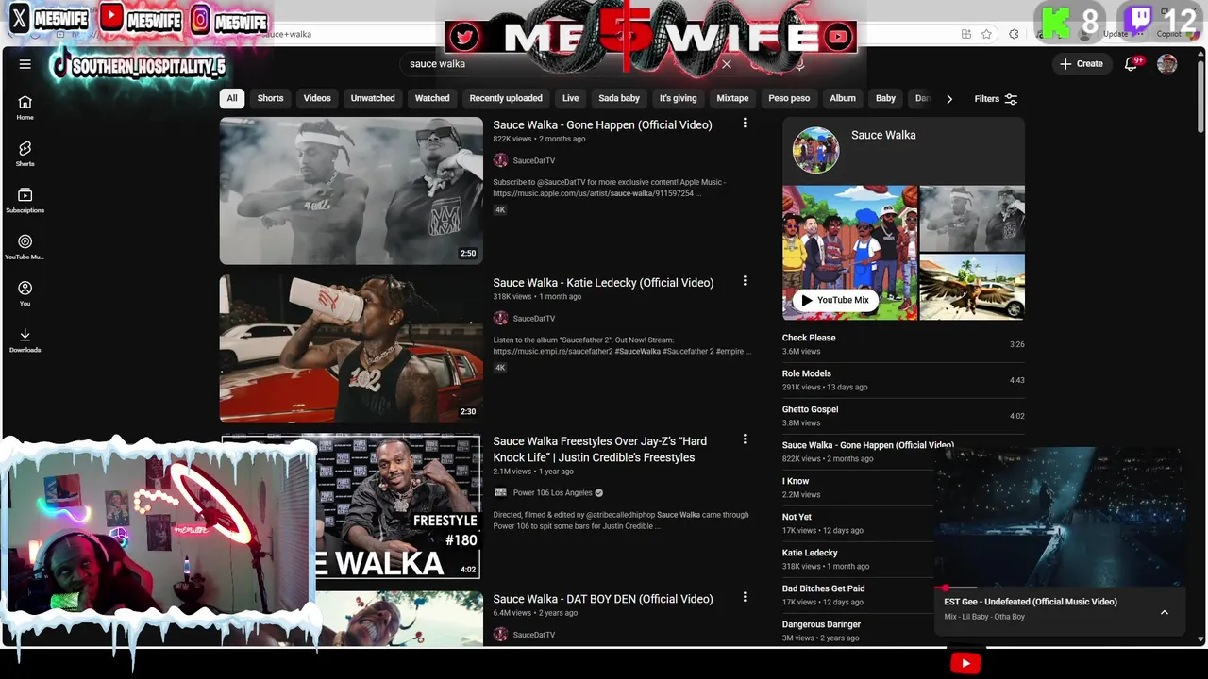Open Shorts in the sidebar
Viewport: 1208px width, 679px height.
coord(25,154)
